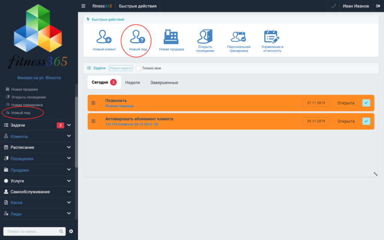Click the phone icon in the header
The width and height of the screenshot is (384, 240).
pos(333,6)
